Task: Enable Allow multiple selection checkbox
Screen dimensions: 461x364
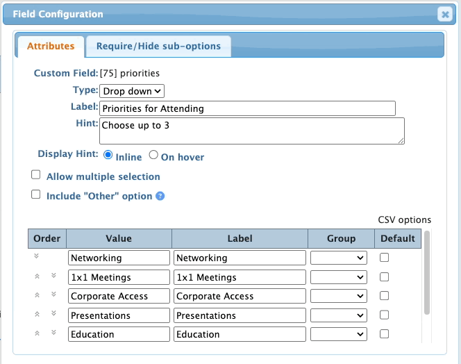Action: pos(36,175)
